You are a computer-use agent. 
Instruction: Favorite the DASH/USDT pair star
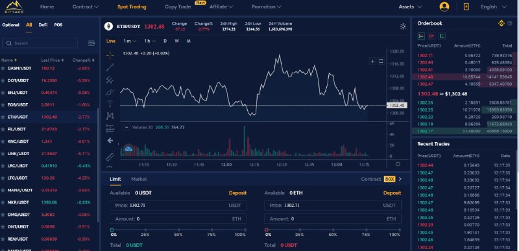3,68
